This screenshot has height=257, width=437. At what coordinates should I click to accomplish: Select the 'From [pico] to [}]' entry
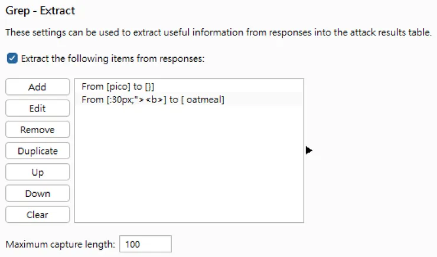pos(118,87)
